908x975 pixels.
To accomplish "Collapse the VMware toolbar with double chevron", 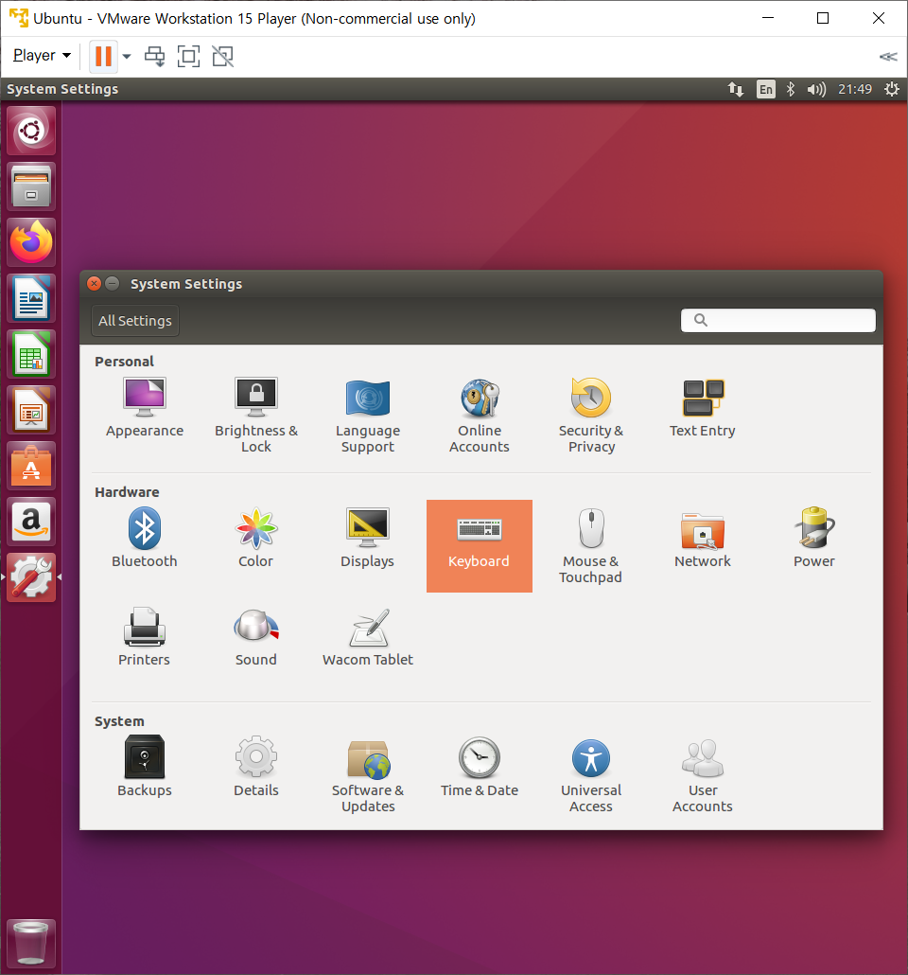I will click(x=888, y=57).
